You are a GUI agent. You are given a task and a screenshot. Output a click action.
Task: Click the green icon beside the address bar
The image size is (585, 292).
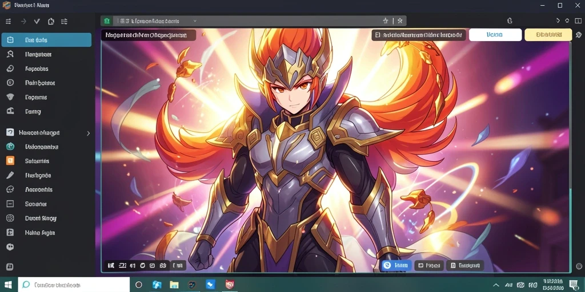click(x=107, y=21)
